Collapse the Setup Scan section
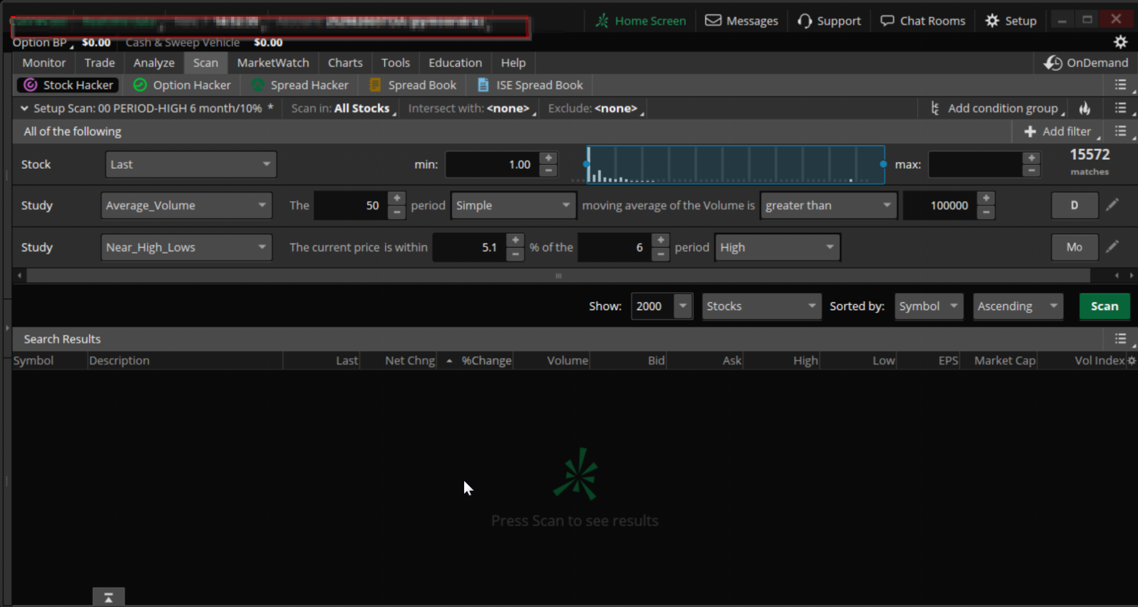The width and height of the screenshot is (1138, 607). (x=24, y=108)
